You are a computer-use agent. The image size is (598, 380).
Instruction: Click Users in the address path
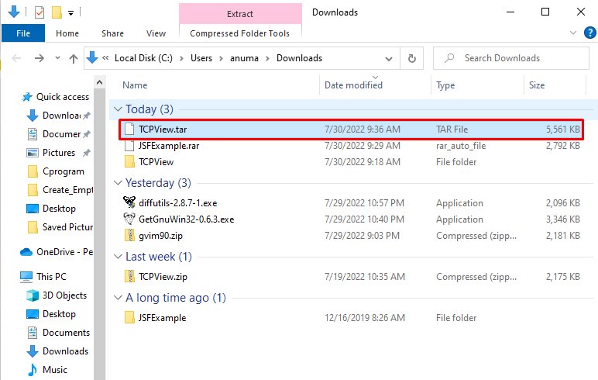click(201, 58)
